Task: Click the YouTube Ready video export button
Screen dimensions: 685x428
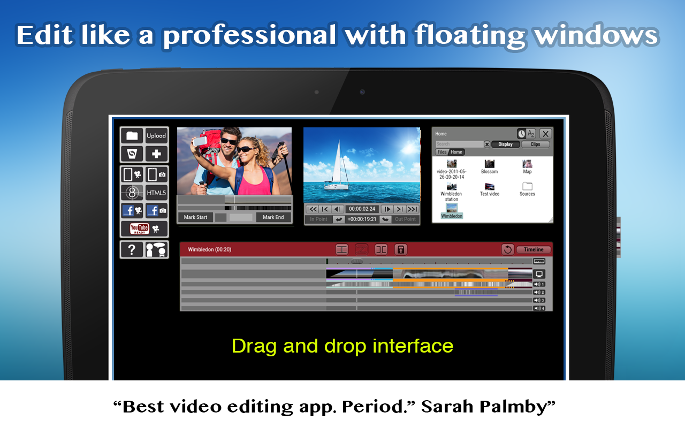Action: (144, 229)
